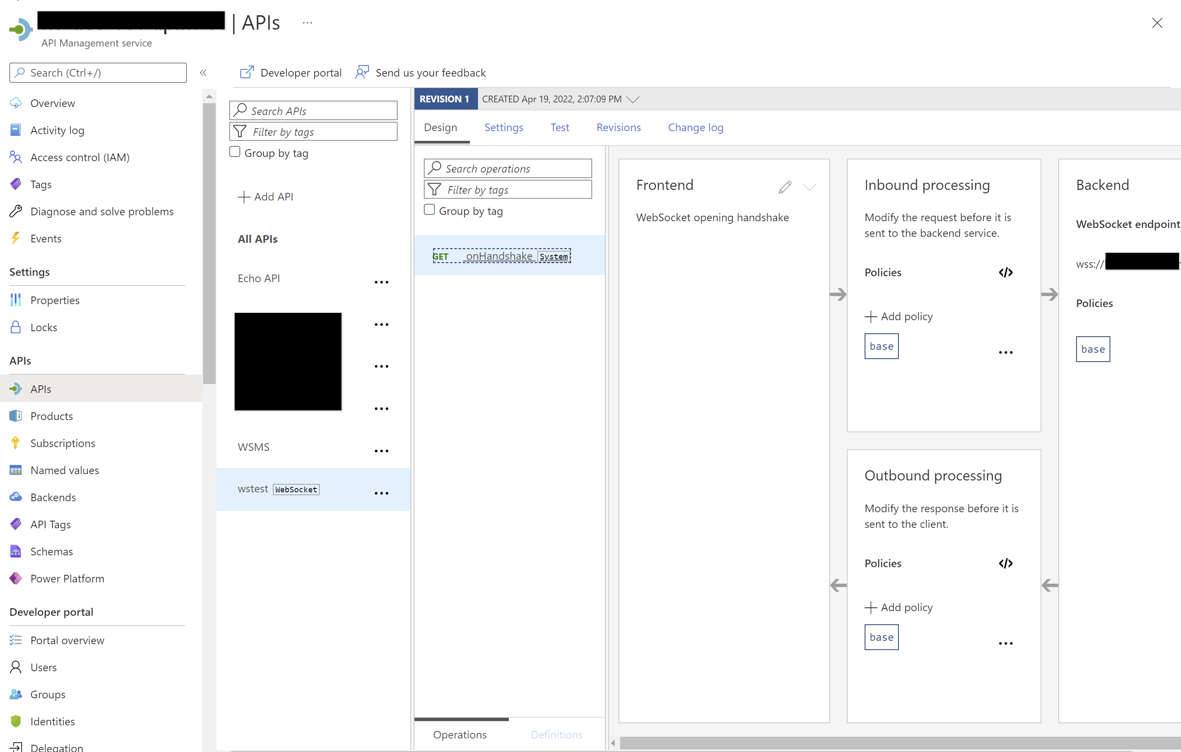Select the GET _onHandshake operation
This screenshot has height=752, width=1181.
pos(499,255)
